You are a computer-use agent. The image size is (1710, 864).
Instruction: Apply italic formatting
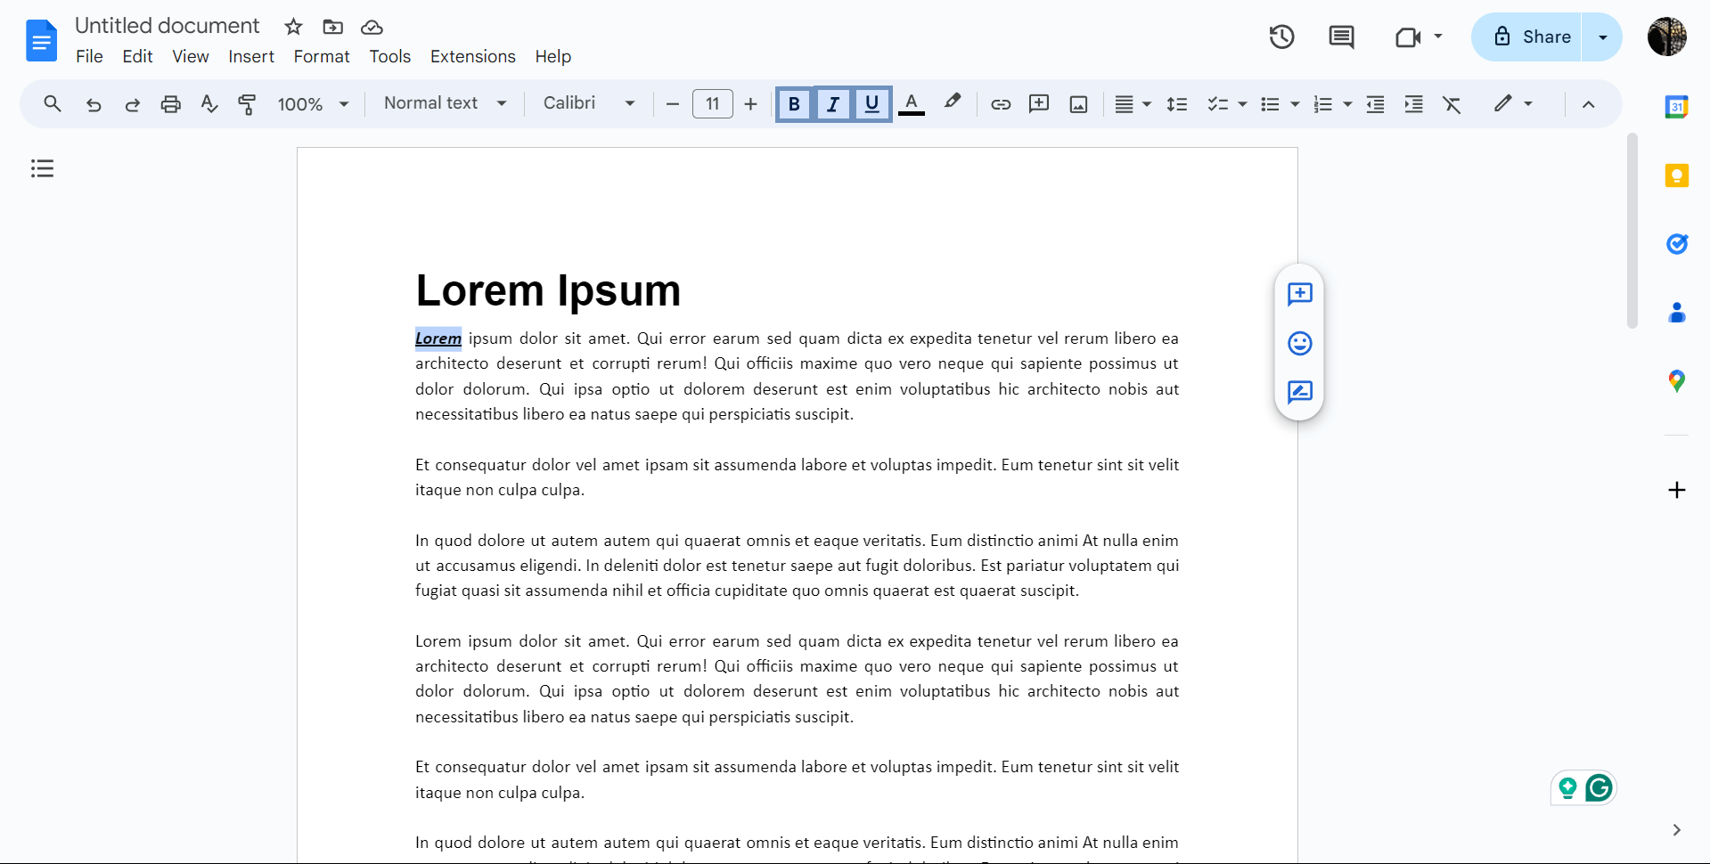click(832, 104)
